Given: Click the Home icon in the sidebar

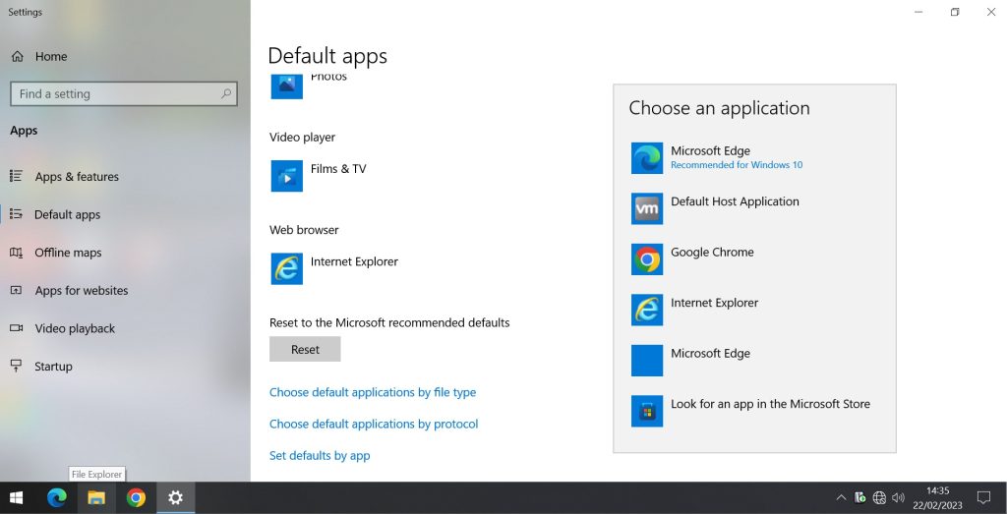Looking at the screenshot, I should tap(18, 56).
